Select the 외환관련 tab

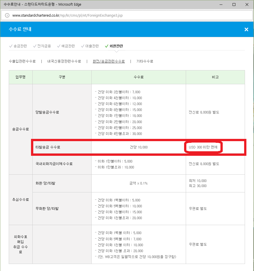pyautogui.click(x=114, y=46)
